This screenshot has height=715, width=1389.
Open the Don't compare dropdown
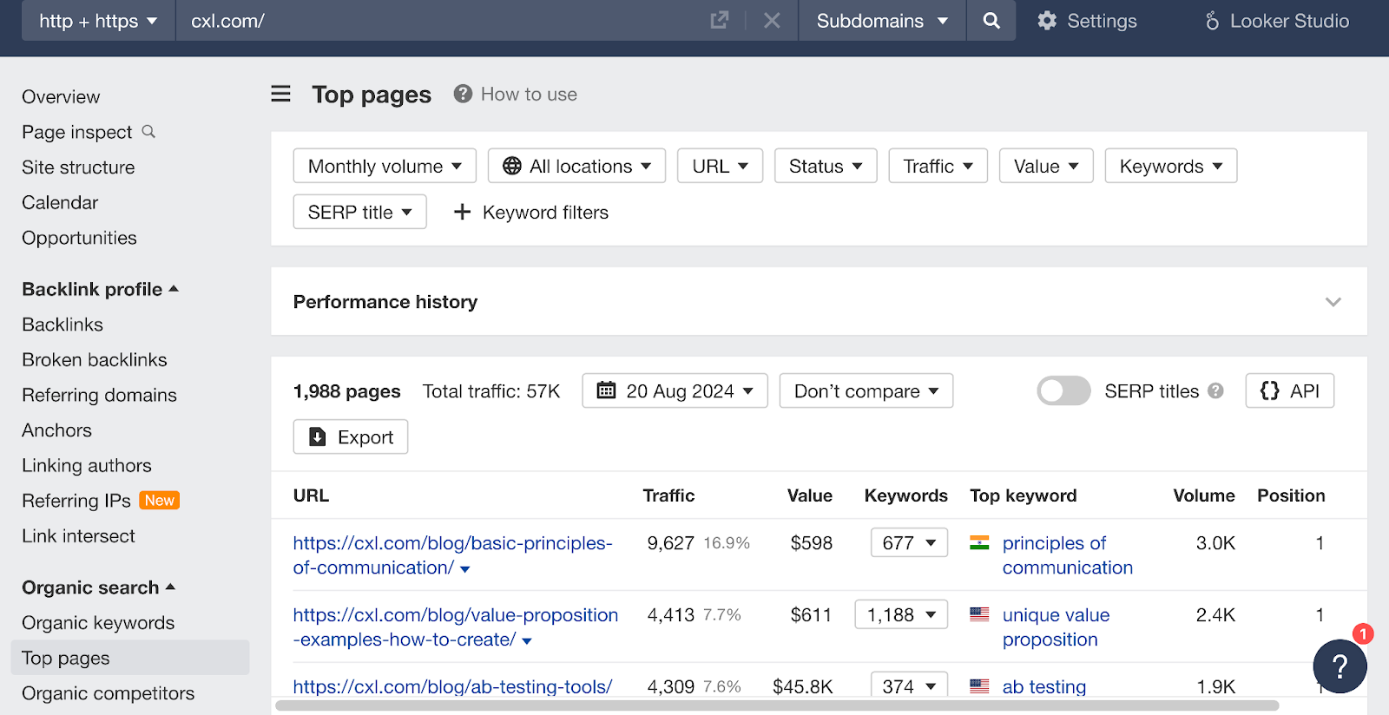(x=866, y=390)
